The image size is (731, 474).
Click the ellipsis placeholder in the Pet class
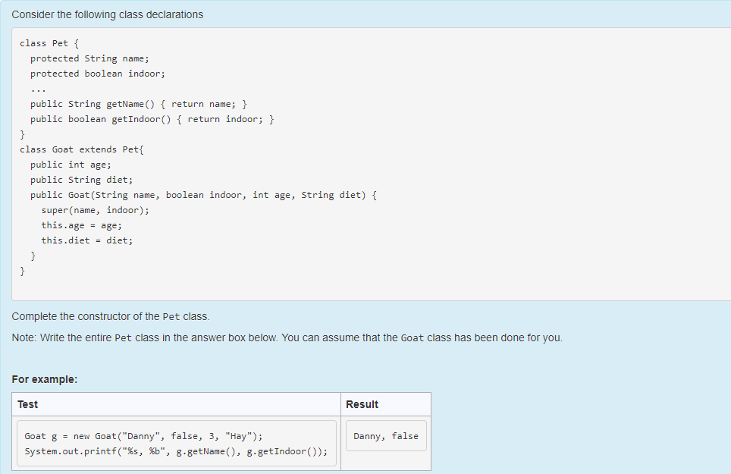(36, 88)
